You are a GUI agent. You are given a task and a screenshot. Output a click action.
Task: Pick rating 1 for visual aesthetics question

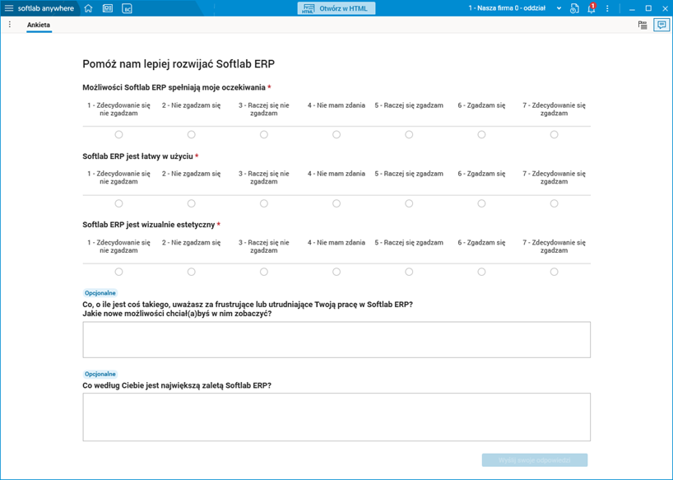[119, 272]
